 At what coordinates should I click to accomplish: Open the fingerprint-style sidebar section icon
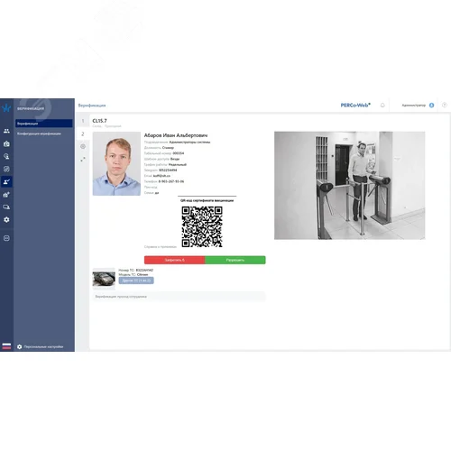(x=6, y=169)
